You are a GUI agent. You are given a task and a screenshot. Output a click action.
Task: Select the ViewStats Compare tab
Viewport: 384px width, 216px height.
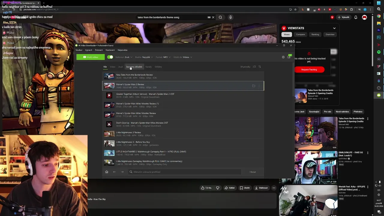click(x=300, y=34)
